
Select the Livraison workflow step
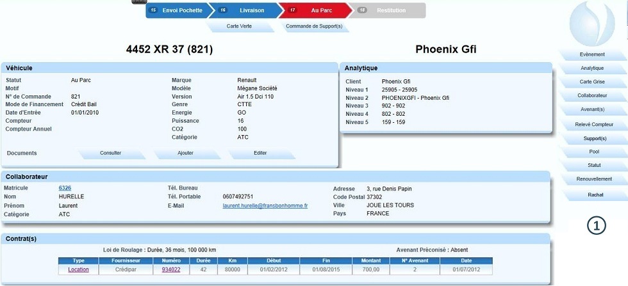tap(247, 10)
